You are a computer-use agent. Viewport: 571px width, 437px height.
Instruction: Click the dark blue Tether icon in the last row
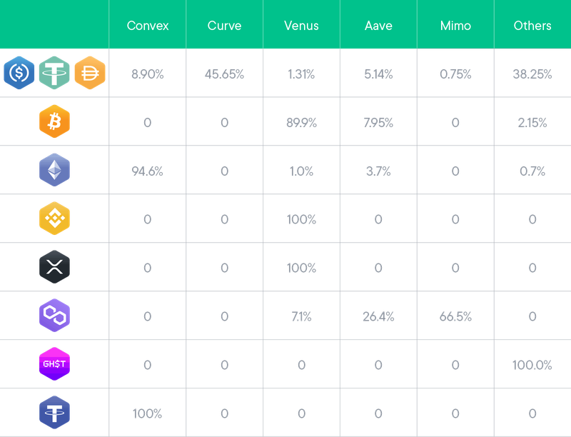(55, 412)
